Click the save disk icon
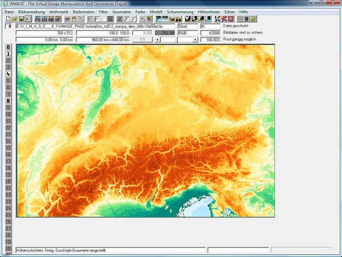Screen dimensions: 342x257 tap(21, 19)
